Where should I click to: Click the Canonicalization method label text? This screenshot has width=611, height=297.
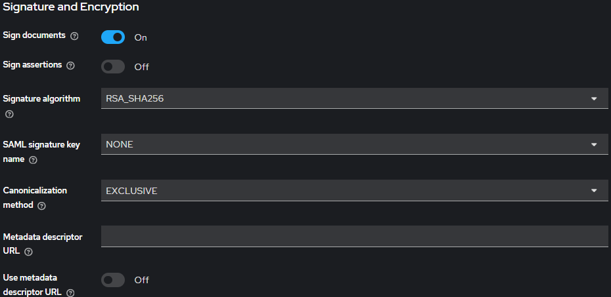point(35,190)
